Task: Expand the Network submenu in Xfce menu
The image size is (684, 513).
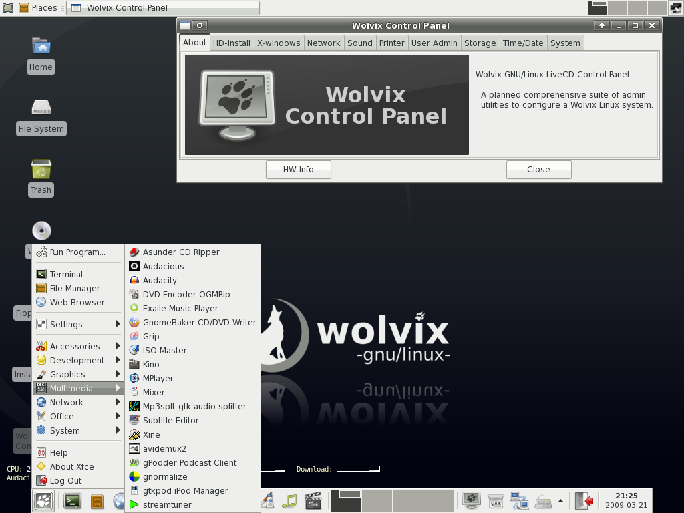Action: pos(79,402)
